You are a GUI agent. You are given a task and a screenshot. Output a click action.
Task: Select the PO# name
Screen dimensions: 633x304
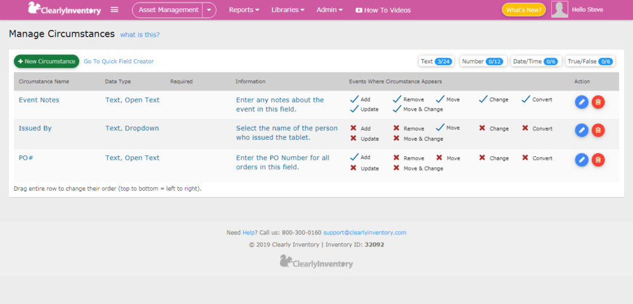coord(26,158)
